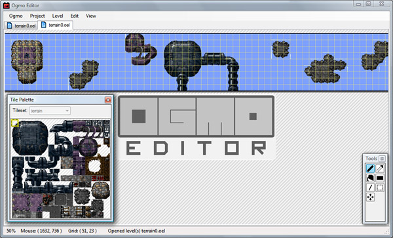Click the file icon on first terrain0.oel tab
This screenshot has width=393, height=238.
pos(10,26)
